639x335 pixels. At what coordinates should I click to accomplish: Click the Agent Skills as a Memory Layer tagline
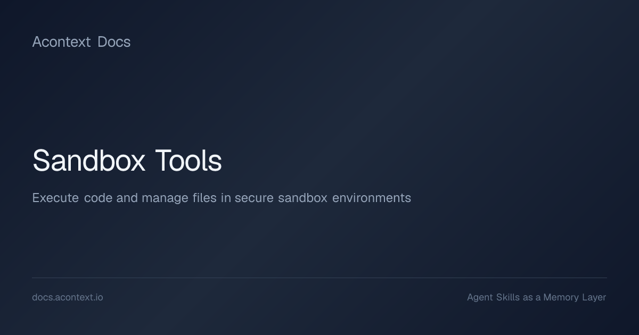536,297
